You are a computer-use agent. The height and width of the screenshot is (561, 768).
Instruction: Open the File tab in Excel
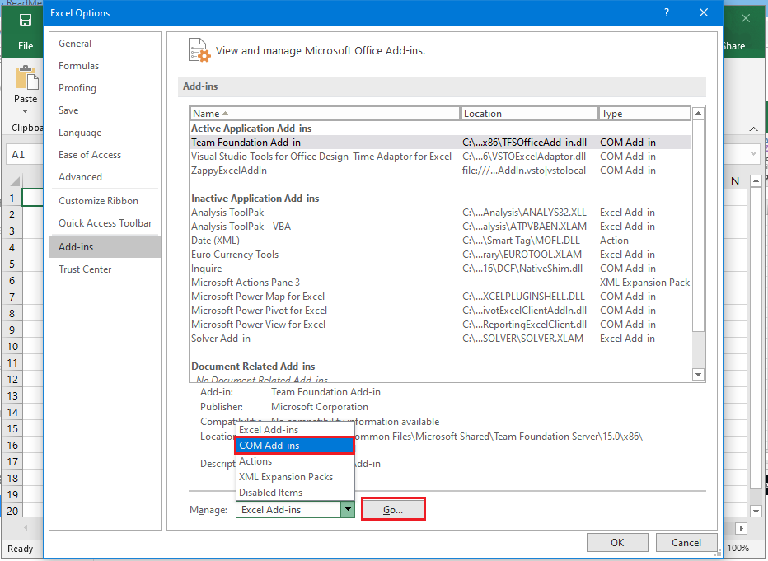click(26, 45)
